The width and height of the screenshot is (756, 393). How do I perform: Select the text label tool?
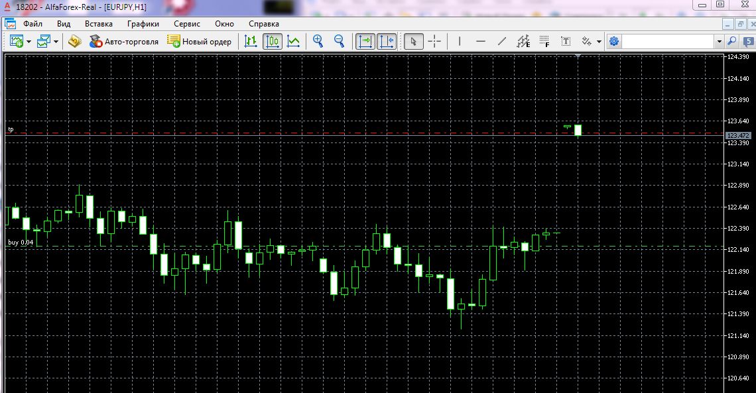566,41
